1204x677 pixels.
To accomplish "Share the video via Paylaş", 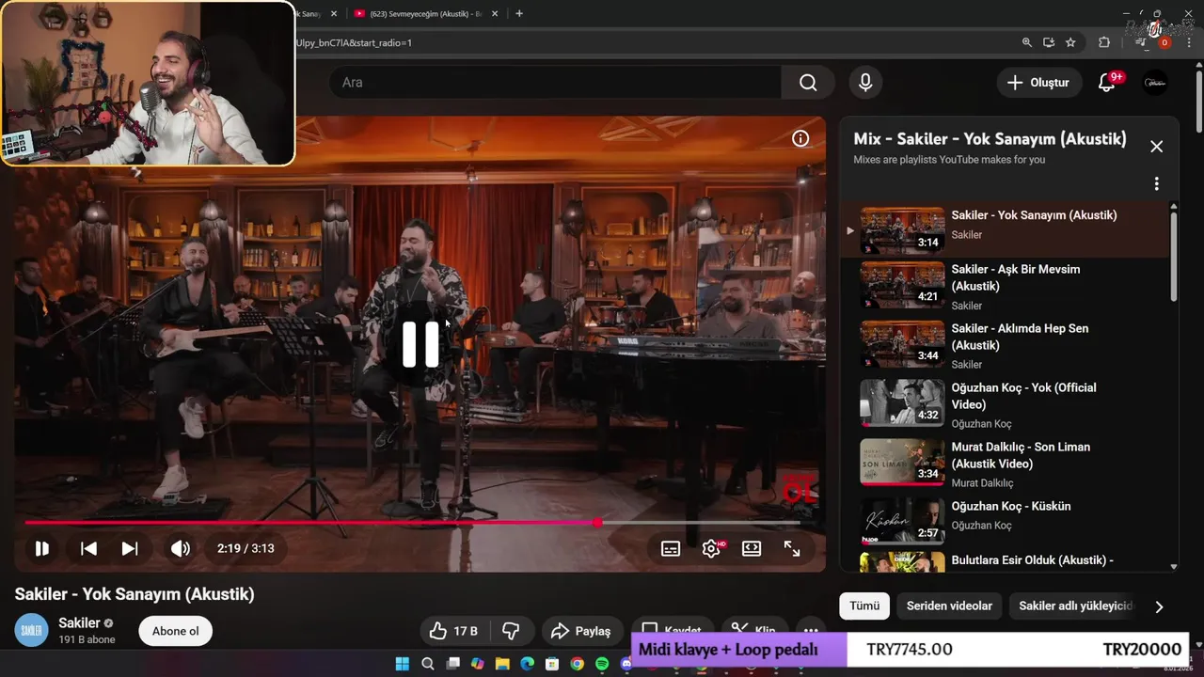I will (581, 631).
